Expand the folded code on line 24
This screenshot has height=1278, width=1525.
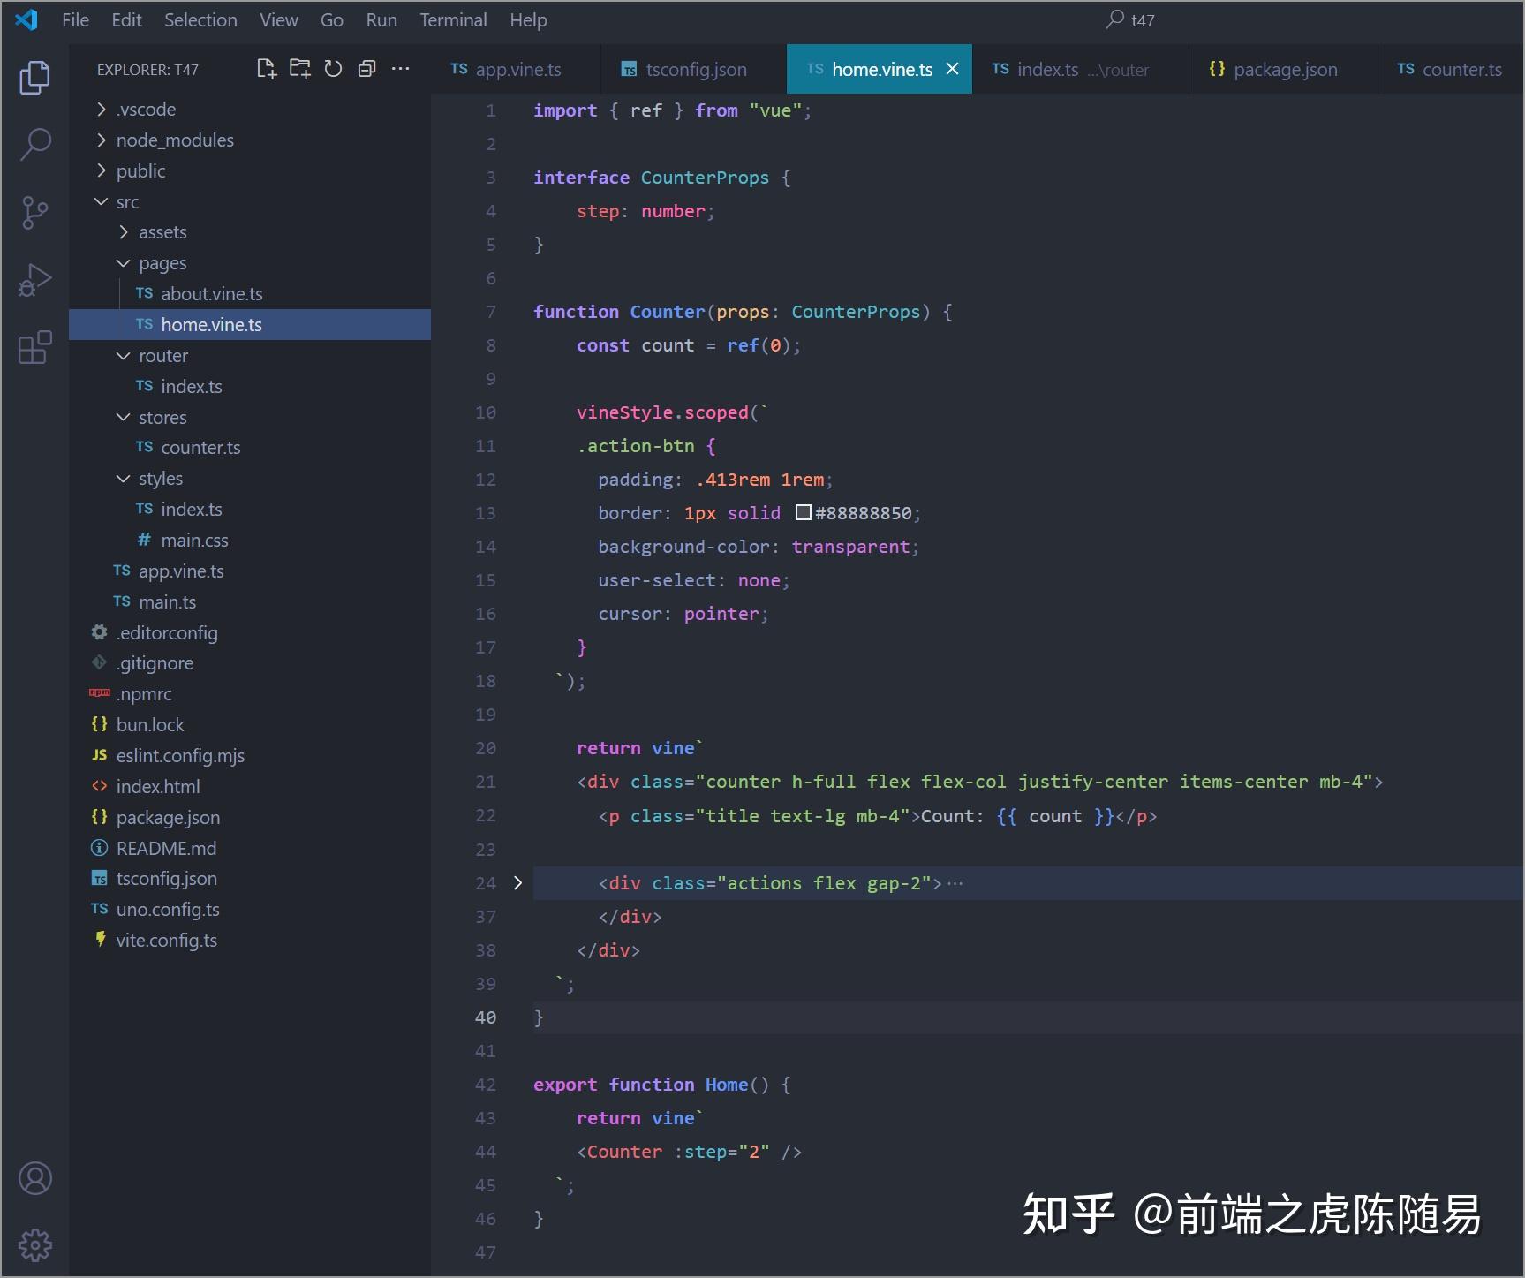[x=517, y=882]
